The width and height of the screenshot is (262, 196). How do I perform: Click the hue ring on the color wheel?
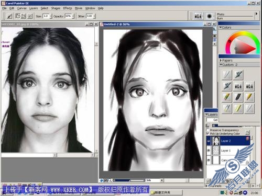pyautogui.click(x=244, y=33)
